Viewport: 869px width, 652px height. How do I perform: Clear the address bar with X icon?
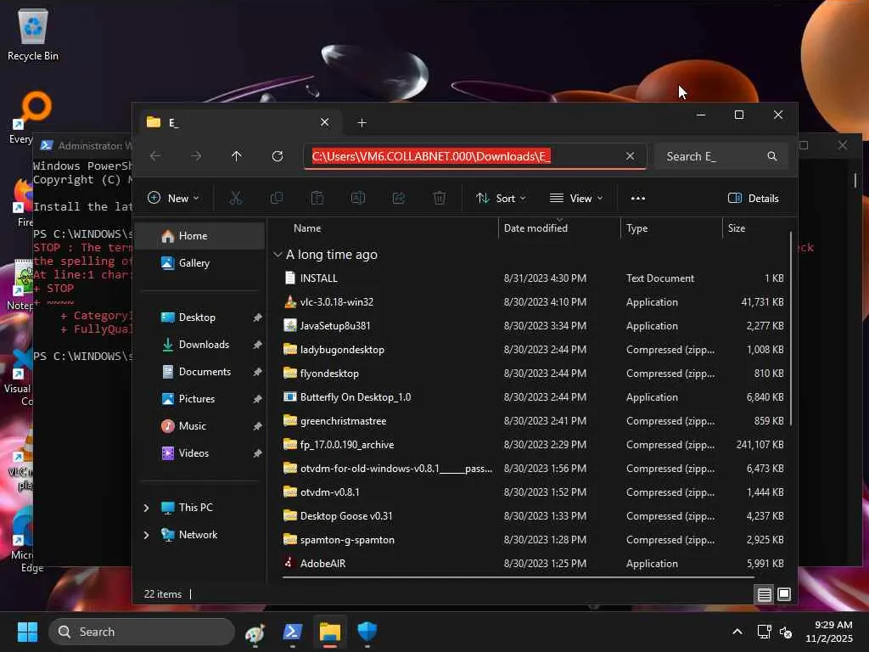coord(630,156)
